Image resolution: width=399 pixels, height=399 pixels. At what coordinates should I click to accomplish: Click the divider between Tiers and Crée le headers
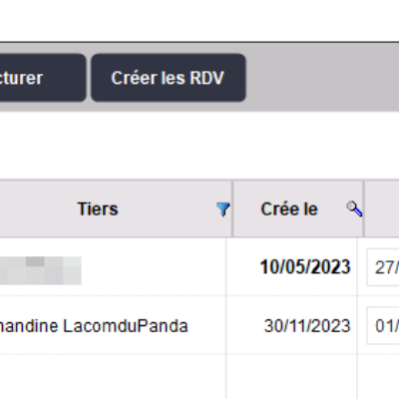(x=232, y=208)
